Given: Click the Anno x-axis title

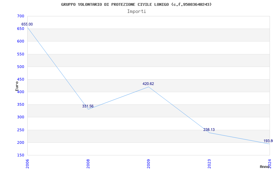Looking at the screenshot, I should (264, 167).
